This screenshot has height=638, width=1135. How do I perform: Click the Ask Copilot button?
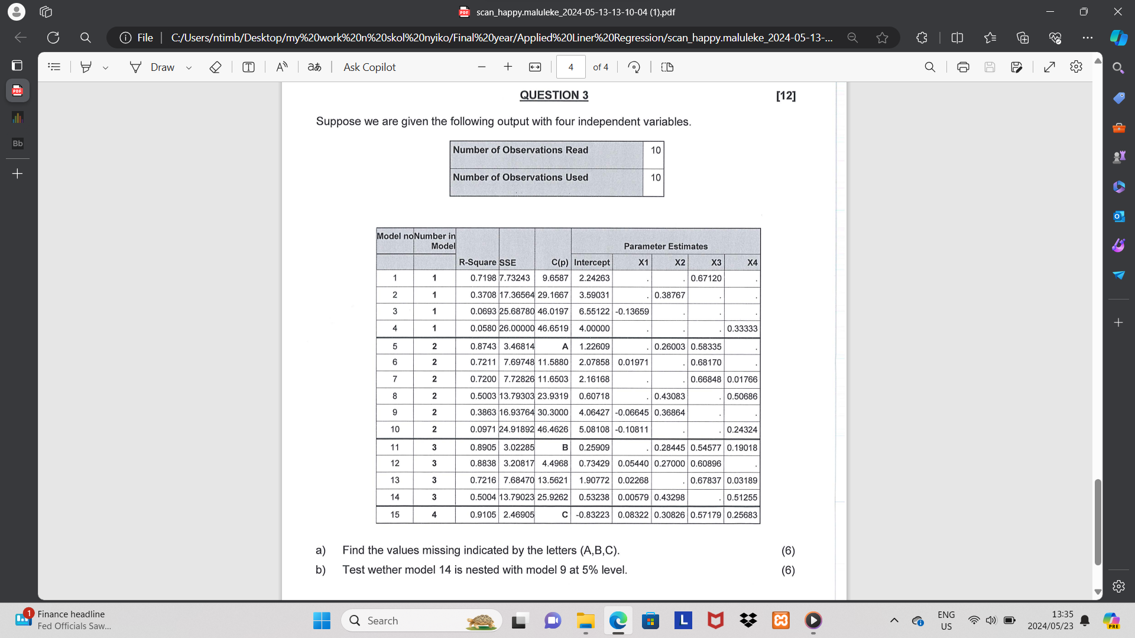[x=369, y=67]
